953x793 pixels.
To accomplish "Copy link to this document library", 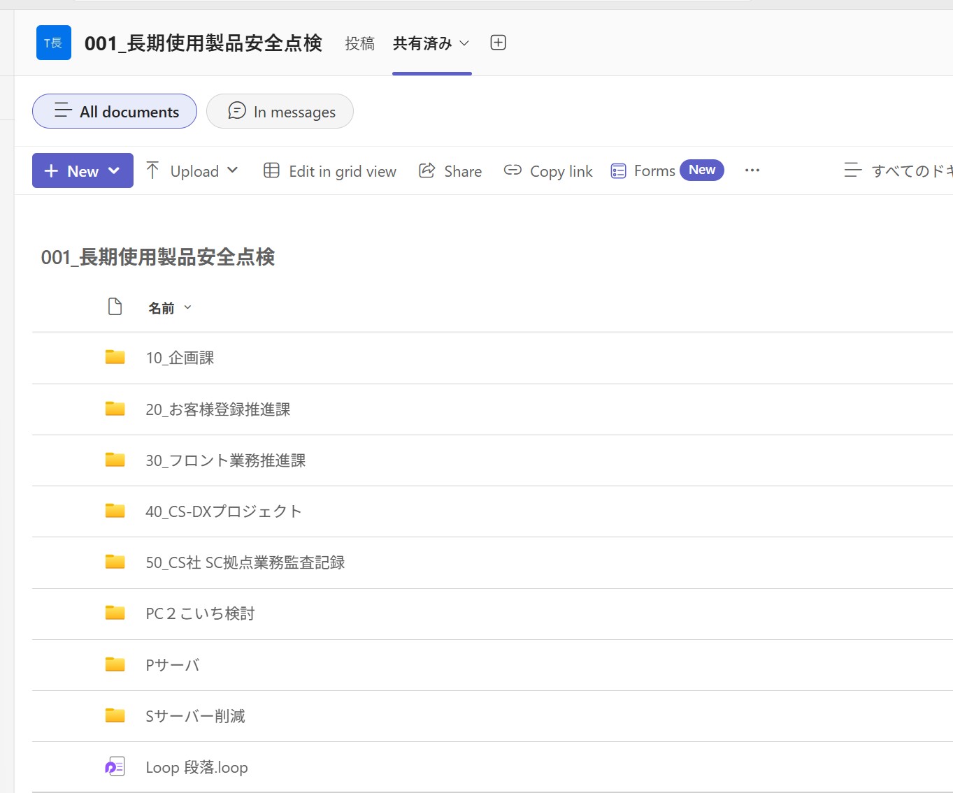I will point(548,171).
